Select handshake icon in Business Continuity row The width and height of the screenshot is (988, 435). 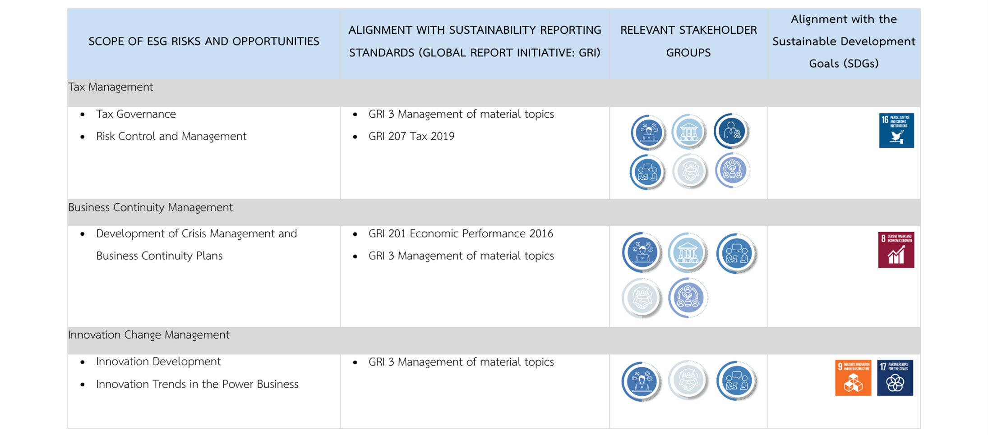641,298
